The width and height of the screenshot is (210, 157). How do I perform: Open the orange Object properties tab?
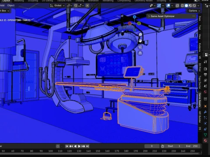pos(205,106)
